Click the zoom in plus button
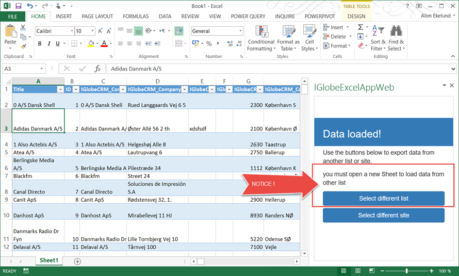 432,271
